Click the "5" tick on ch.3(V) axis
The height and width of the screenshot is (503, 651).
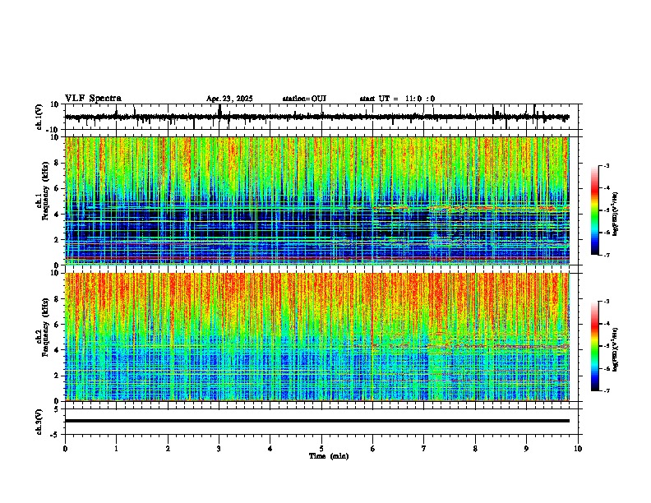pyautogui.click(x=57, y=409)
